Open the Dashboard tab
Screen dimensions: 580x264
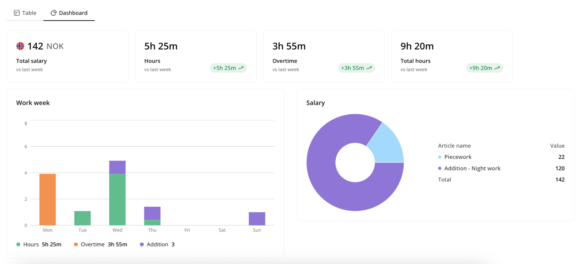pyautogui.click(x=69, y=13)
